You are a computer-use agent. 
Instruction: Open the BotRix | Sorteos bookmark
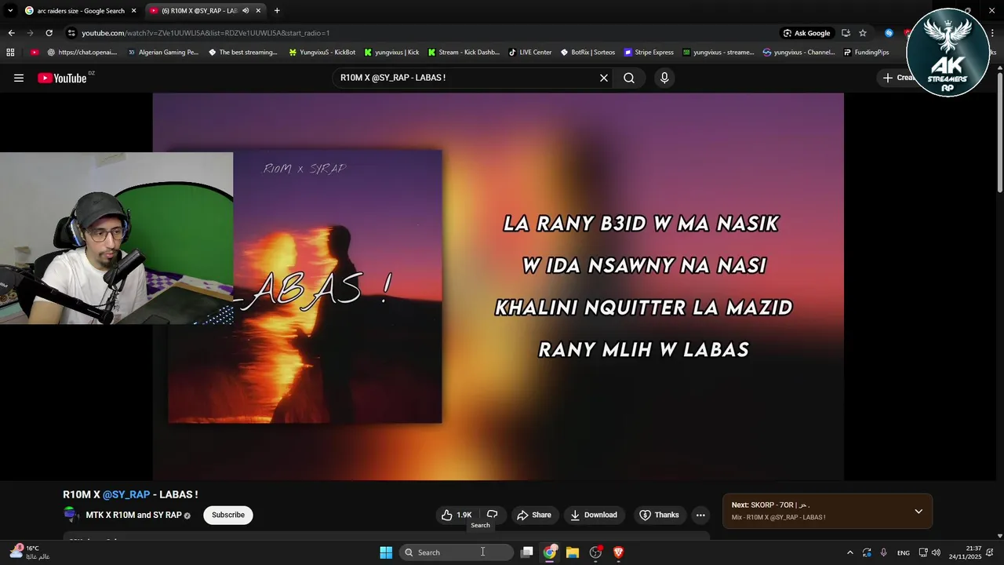(x=587, y=53)
